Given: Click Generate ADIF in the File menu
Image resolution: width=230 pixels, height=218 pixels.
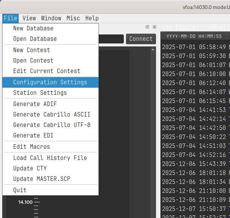Looking at the screenshot, I should (x=35, y=104).
